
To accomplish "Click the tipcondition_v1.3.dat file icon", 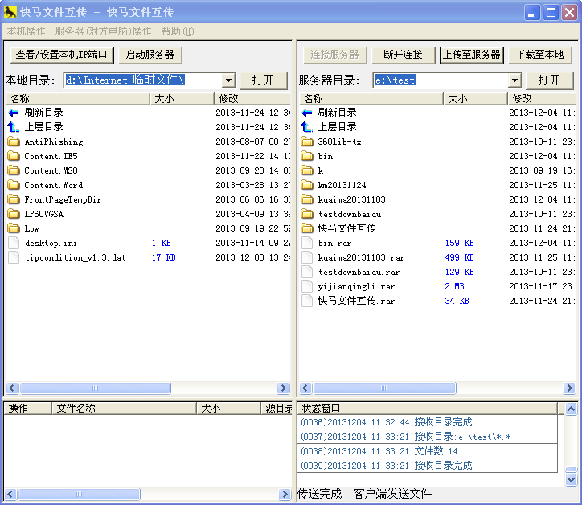I will point(13,257).
